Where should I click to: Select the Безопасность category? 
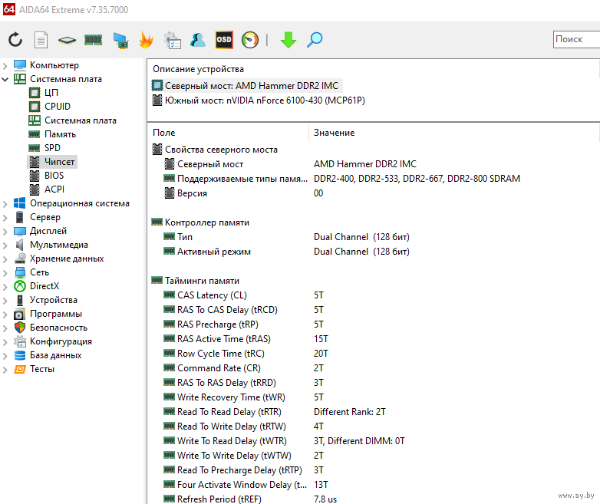[58, 328]
